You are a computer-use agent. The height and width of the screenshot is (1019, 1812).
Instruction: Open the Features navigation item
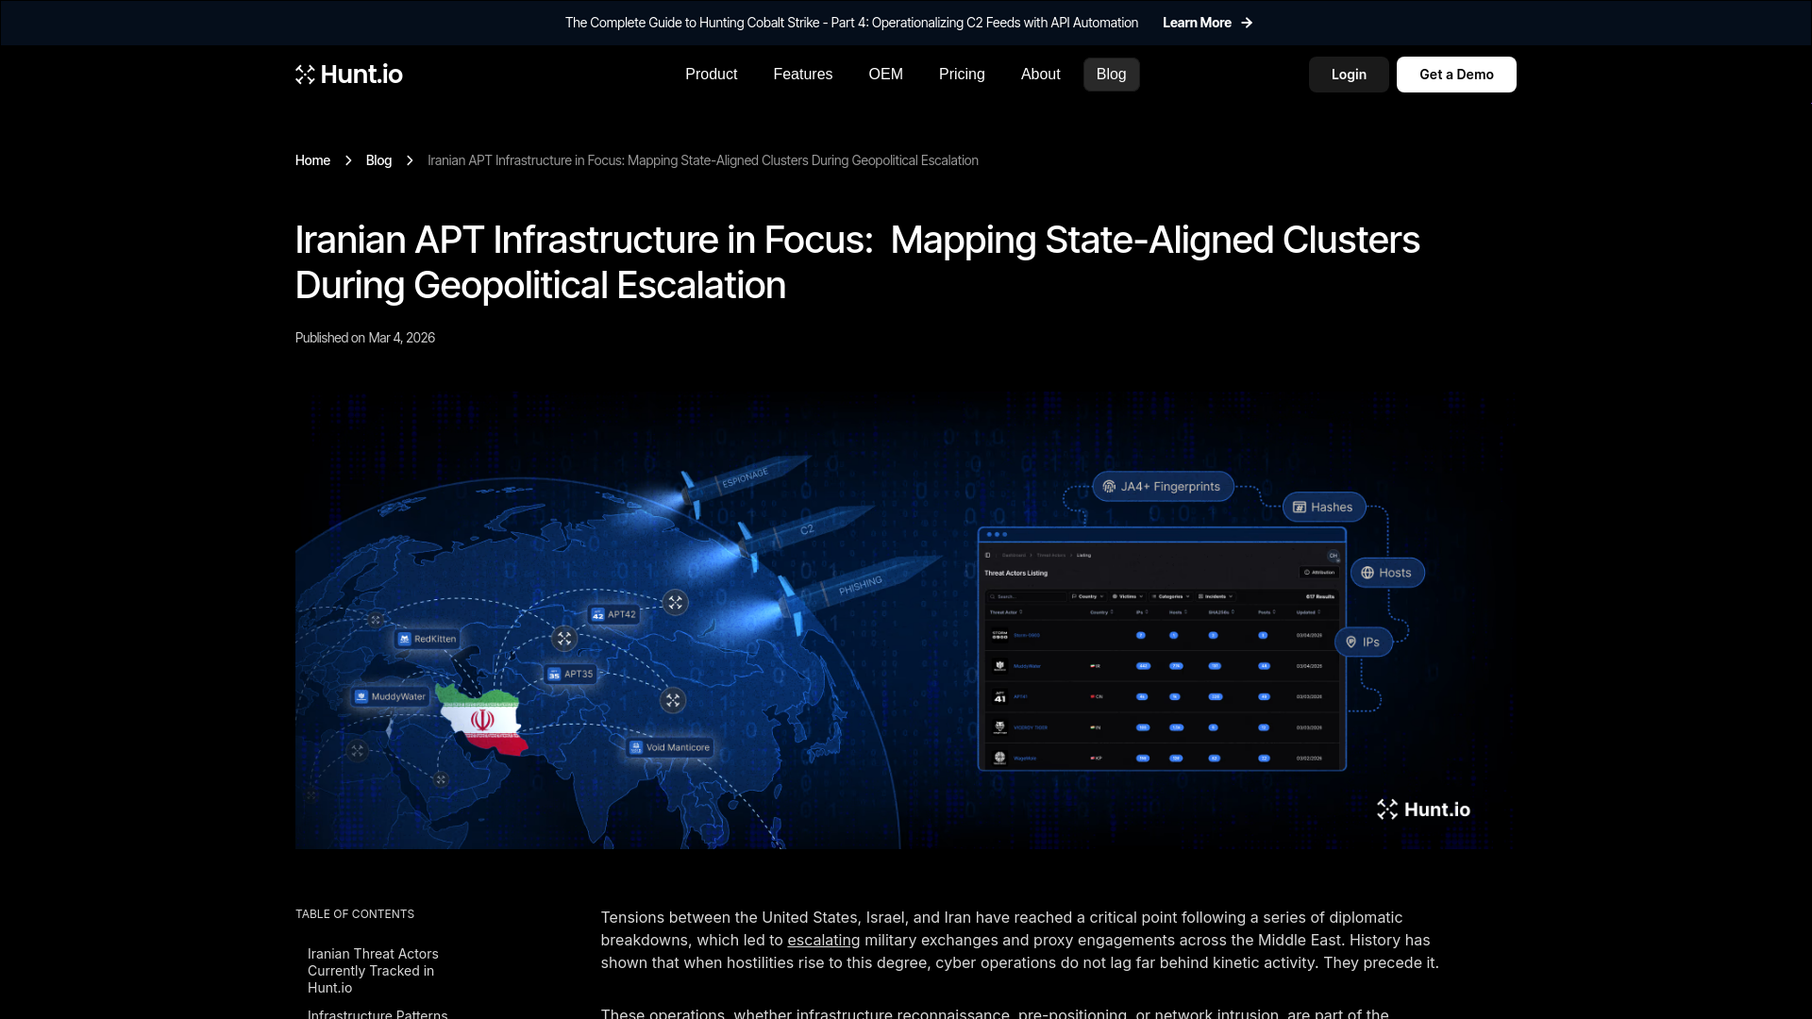pos(803,74)
